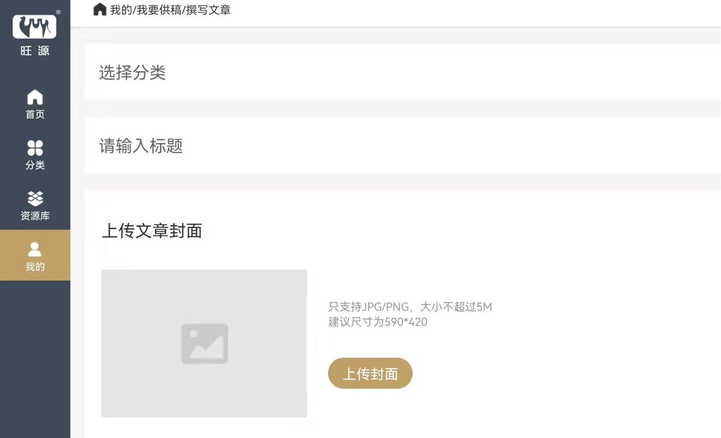
Task: Select the 我的 person icon
Action: point(35,249)
